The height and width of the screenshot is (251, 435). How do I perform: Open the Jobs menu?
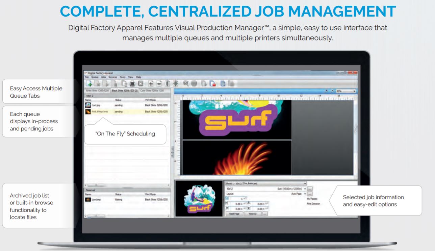point(103,77)
